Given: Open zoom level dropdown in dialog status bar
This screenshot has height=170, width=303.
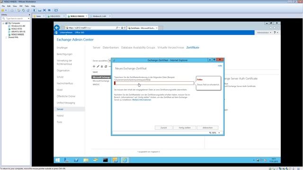Looking at the screenshot, I should 219,133.
